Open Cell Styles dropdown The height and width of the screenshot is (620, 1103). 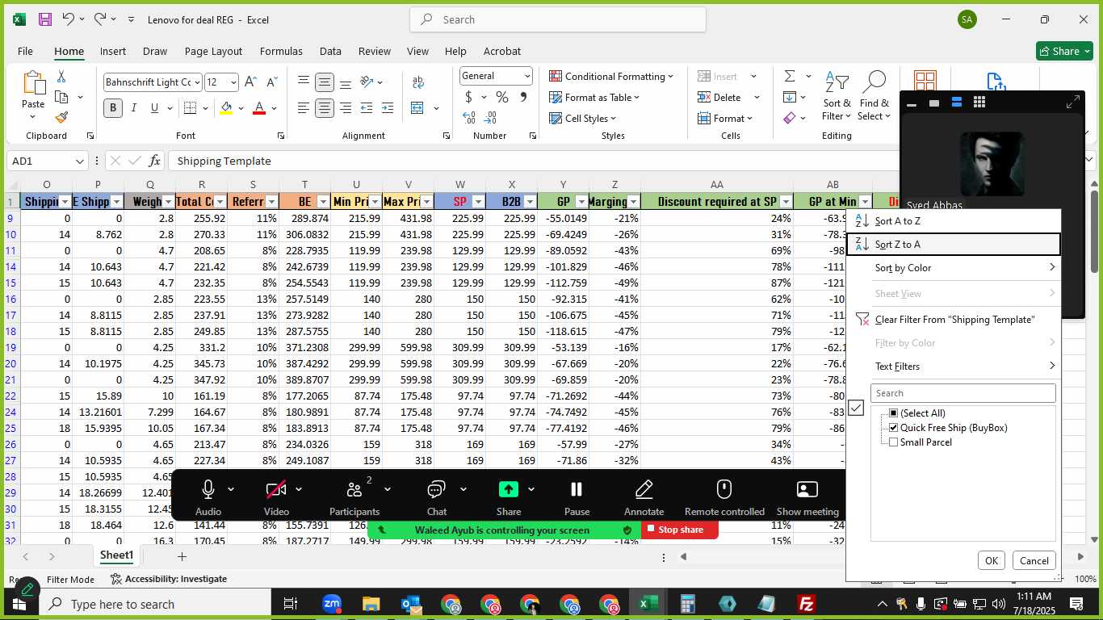(582, 118)
